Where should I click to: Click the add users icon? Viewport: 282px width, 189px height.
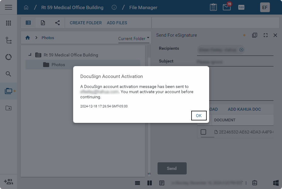tap(8, 182)
